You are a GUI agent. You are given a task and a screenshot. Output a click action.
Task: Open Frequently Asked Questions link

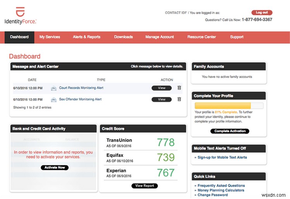(x=221, y=185)
